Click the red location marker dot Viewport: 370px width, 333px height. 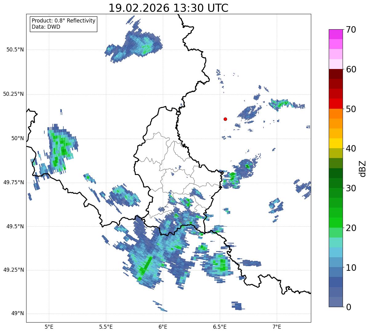click(225, 119)
